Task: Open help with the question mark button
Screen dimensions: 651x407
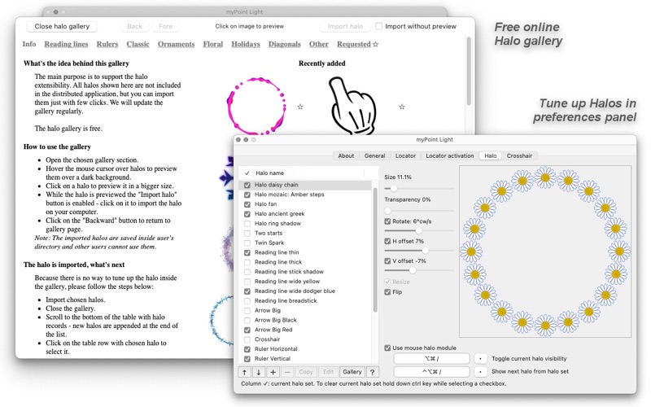Action: pyautogui.click(x=373, y=372)
